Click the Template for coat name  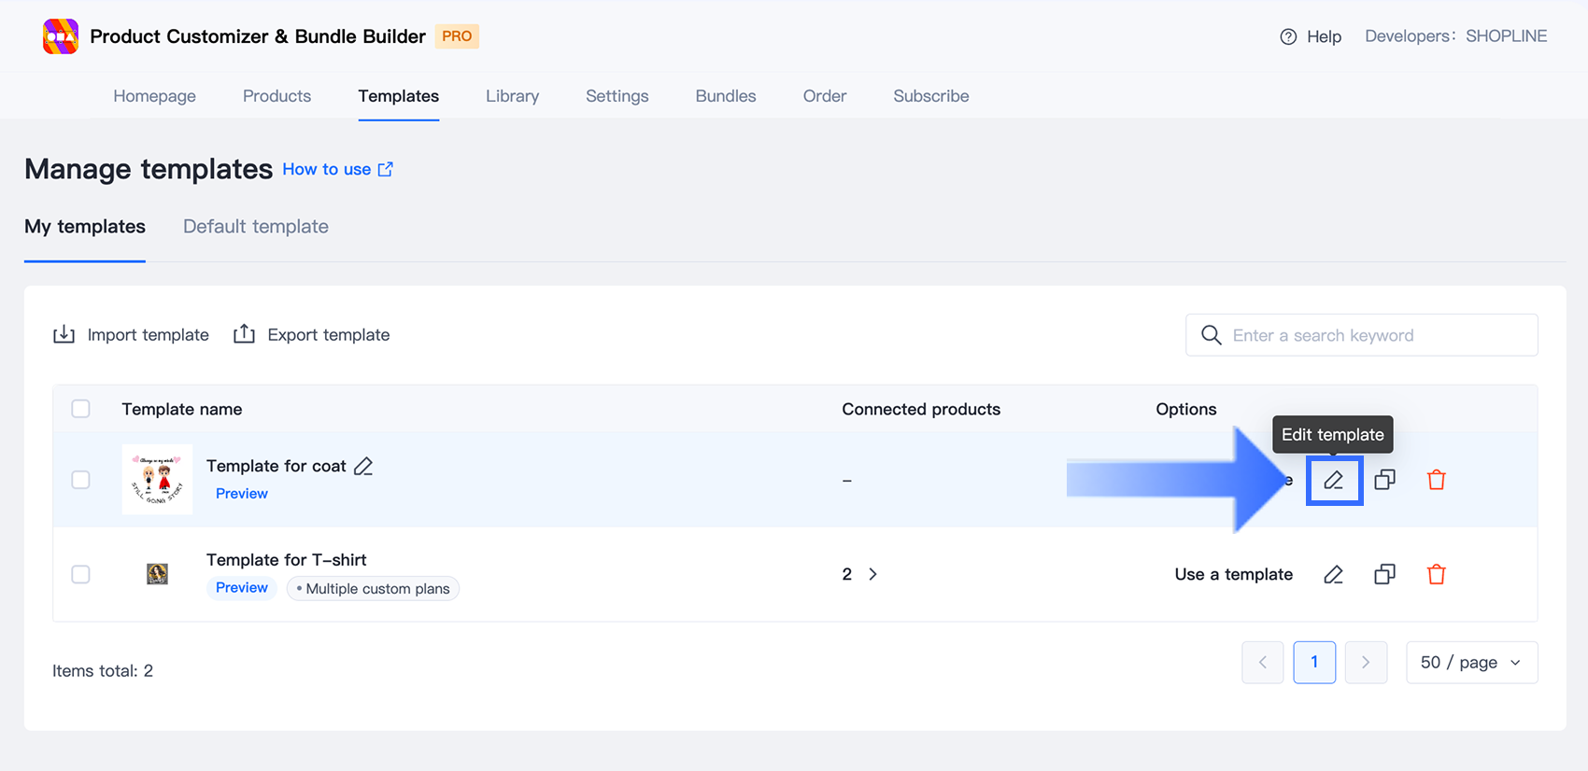coord(276,466)
